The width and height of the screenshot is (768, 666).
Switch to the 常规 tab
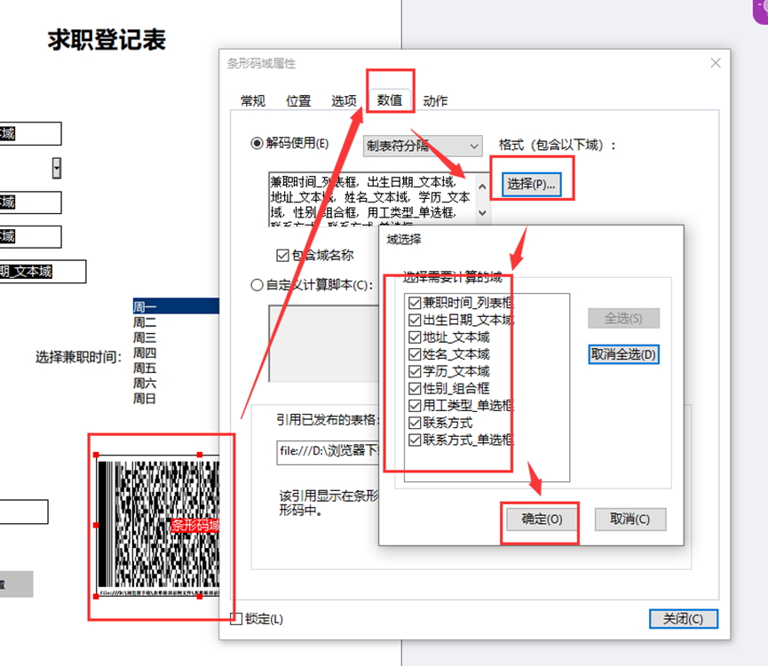pyautogui.click(x=253, y=101)
